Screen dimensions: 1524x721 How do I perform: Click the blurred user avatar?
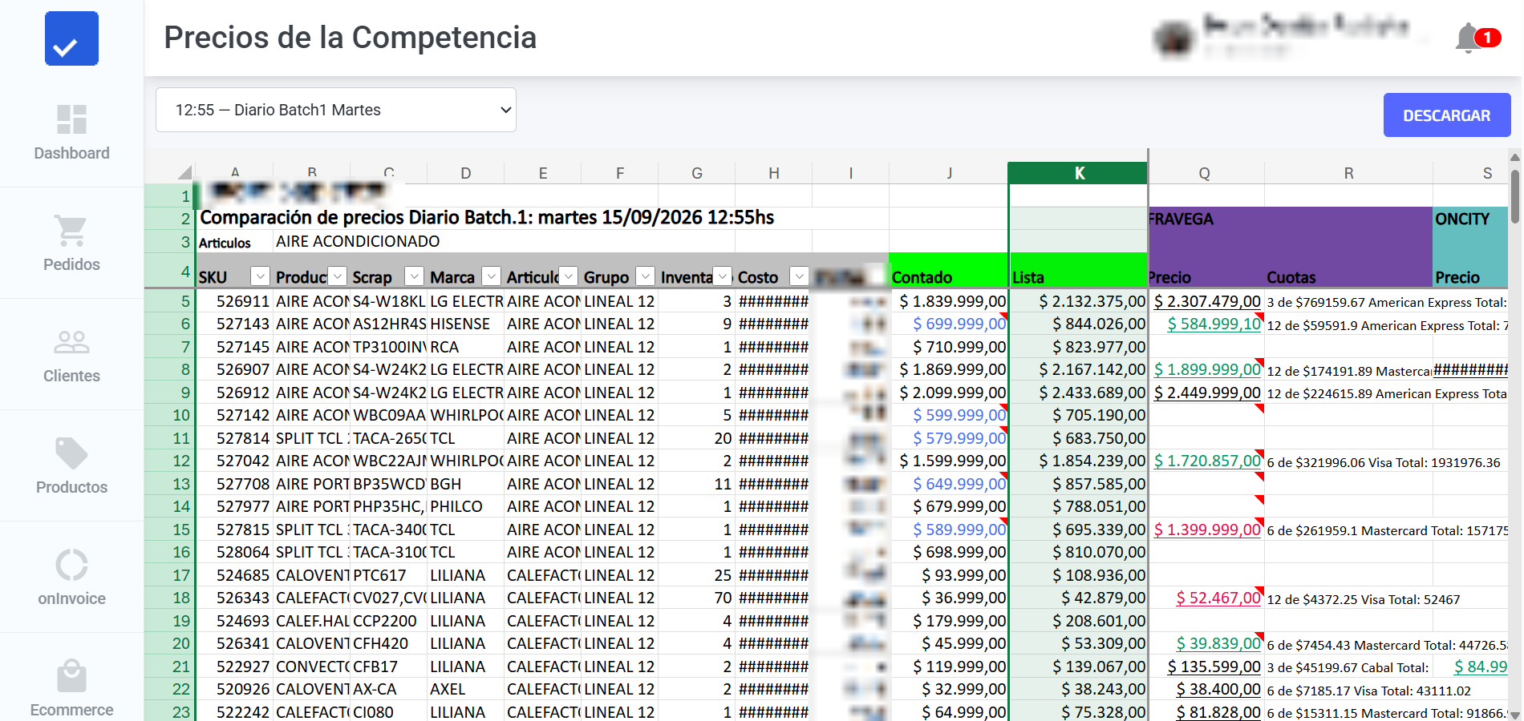pos(1173,38)
